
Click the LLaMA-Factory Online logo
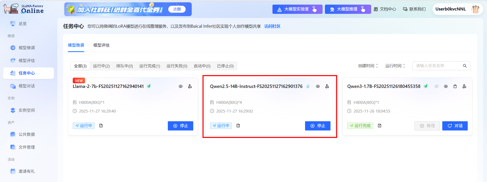(x=23, y=9)
